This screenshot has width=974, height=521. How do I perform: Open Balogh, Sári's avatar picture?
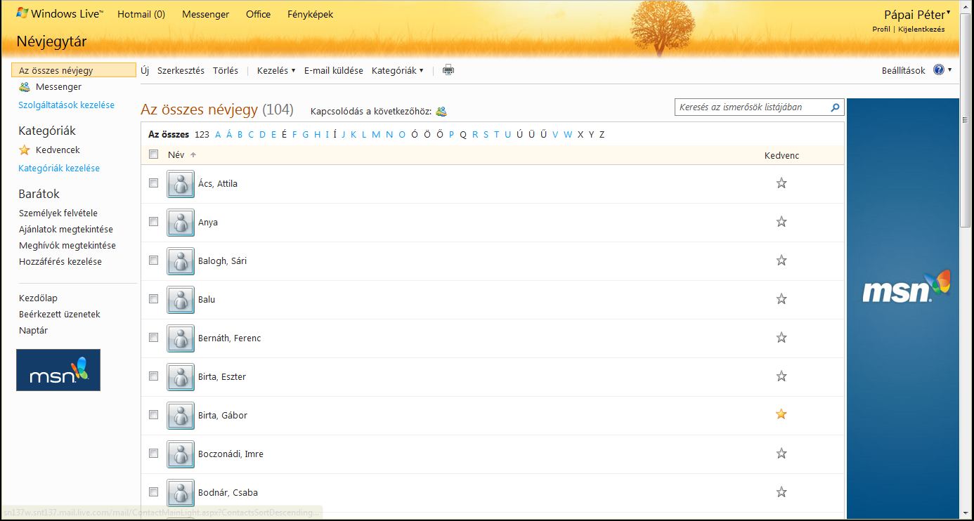coord(181,261)
